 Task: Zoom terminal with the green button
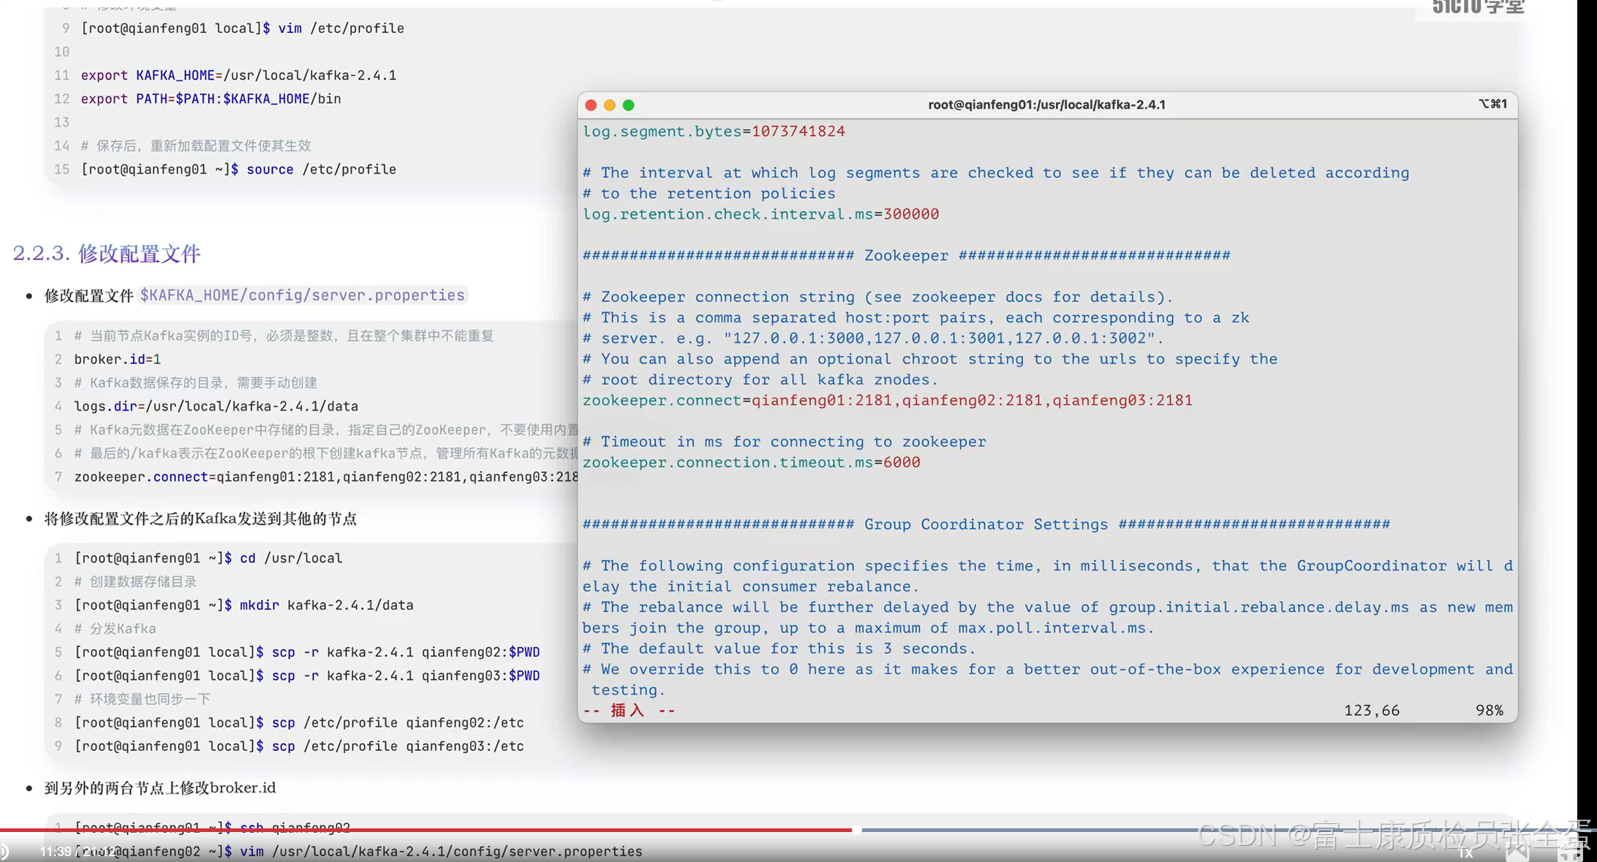click(x=628, y=105)
